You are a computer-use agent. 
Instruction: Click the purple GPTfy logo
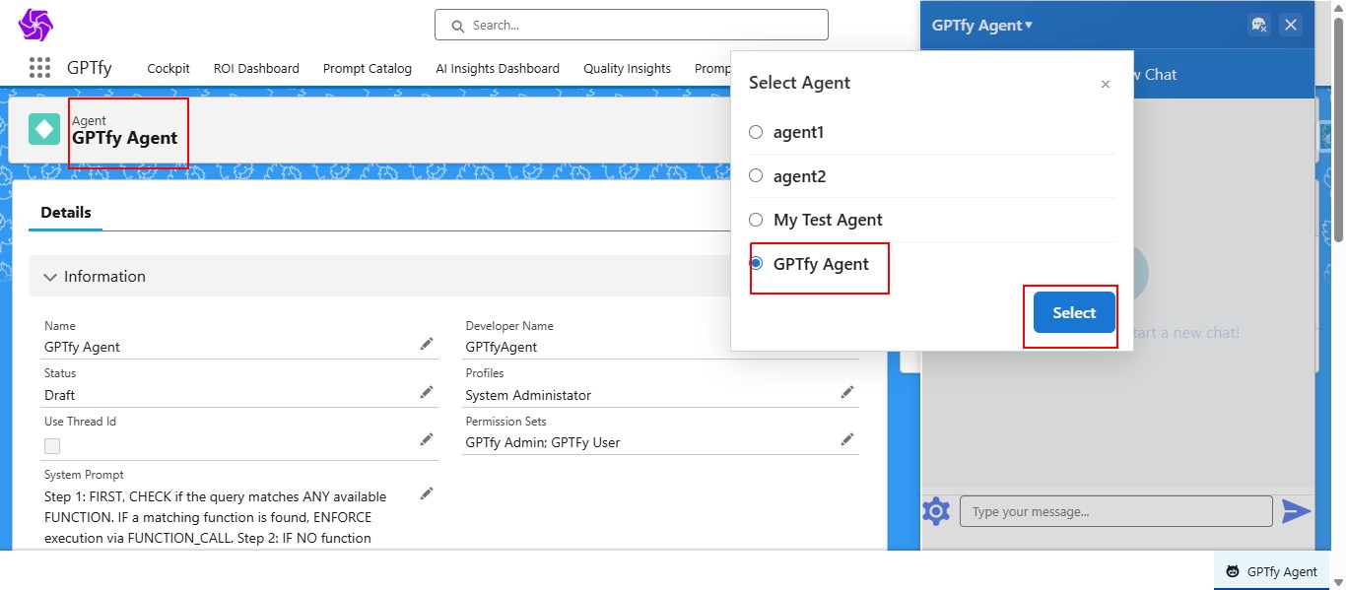(35, 25)
